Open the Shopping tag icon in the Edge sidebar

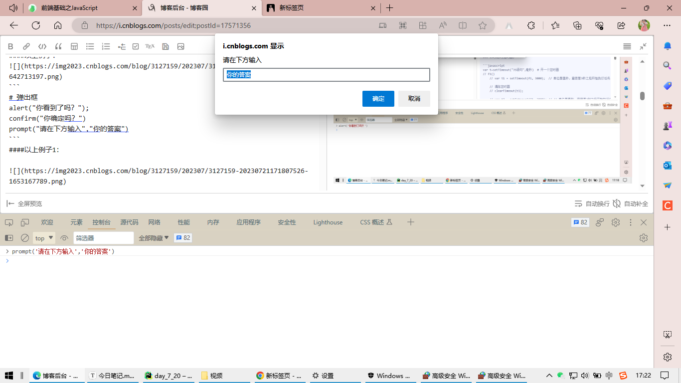[668, 86]
